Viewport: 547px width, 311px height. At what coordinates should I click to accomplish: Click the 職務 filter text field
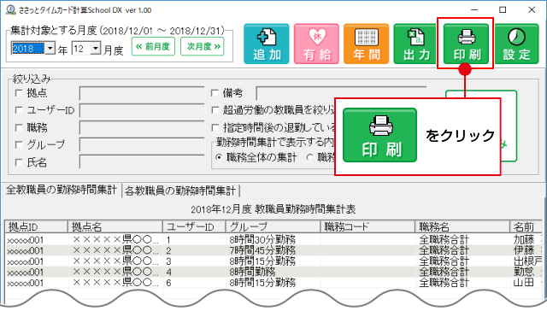pos(142,127)
